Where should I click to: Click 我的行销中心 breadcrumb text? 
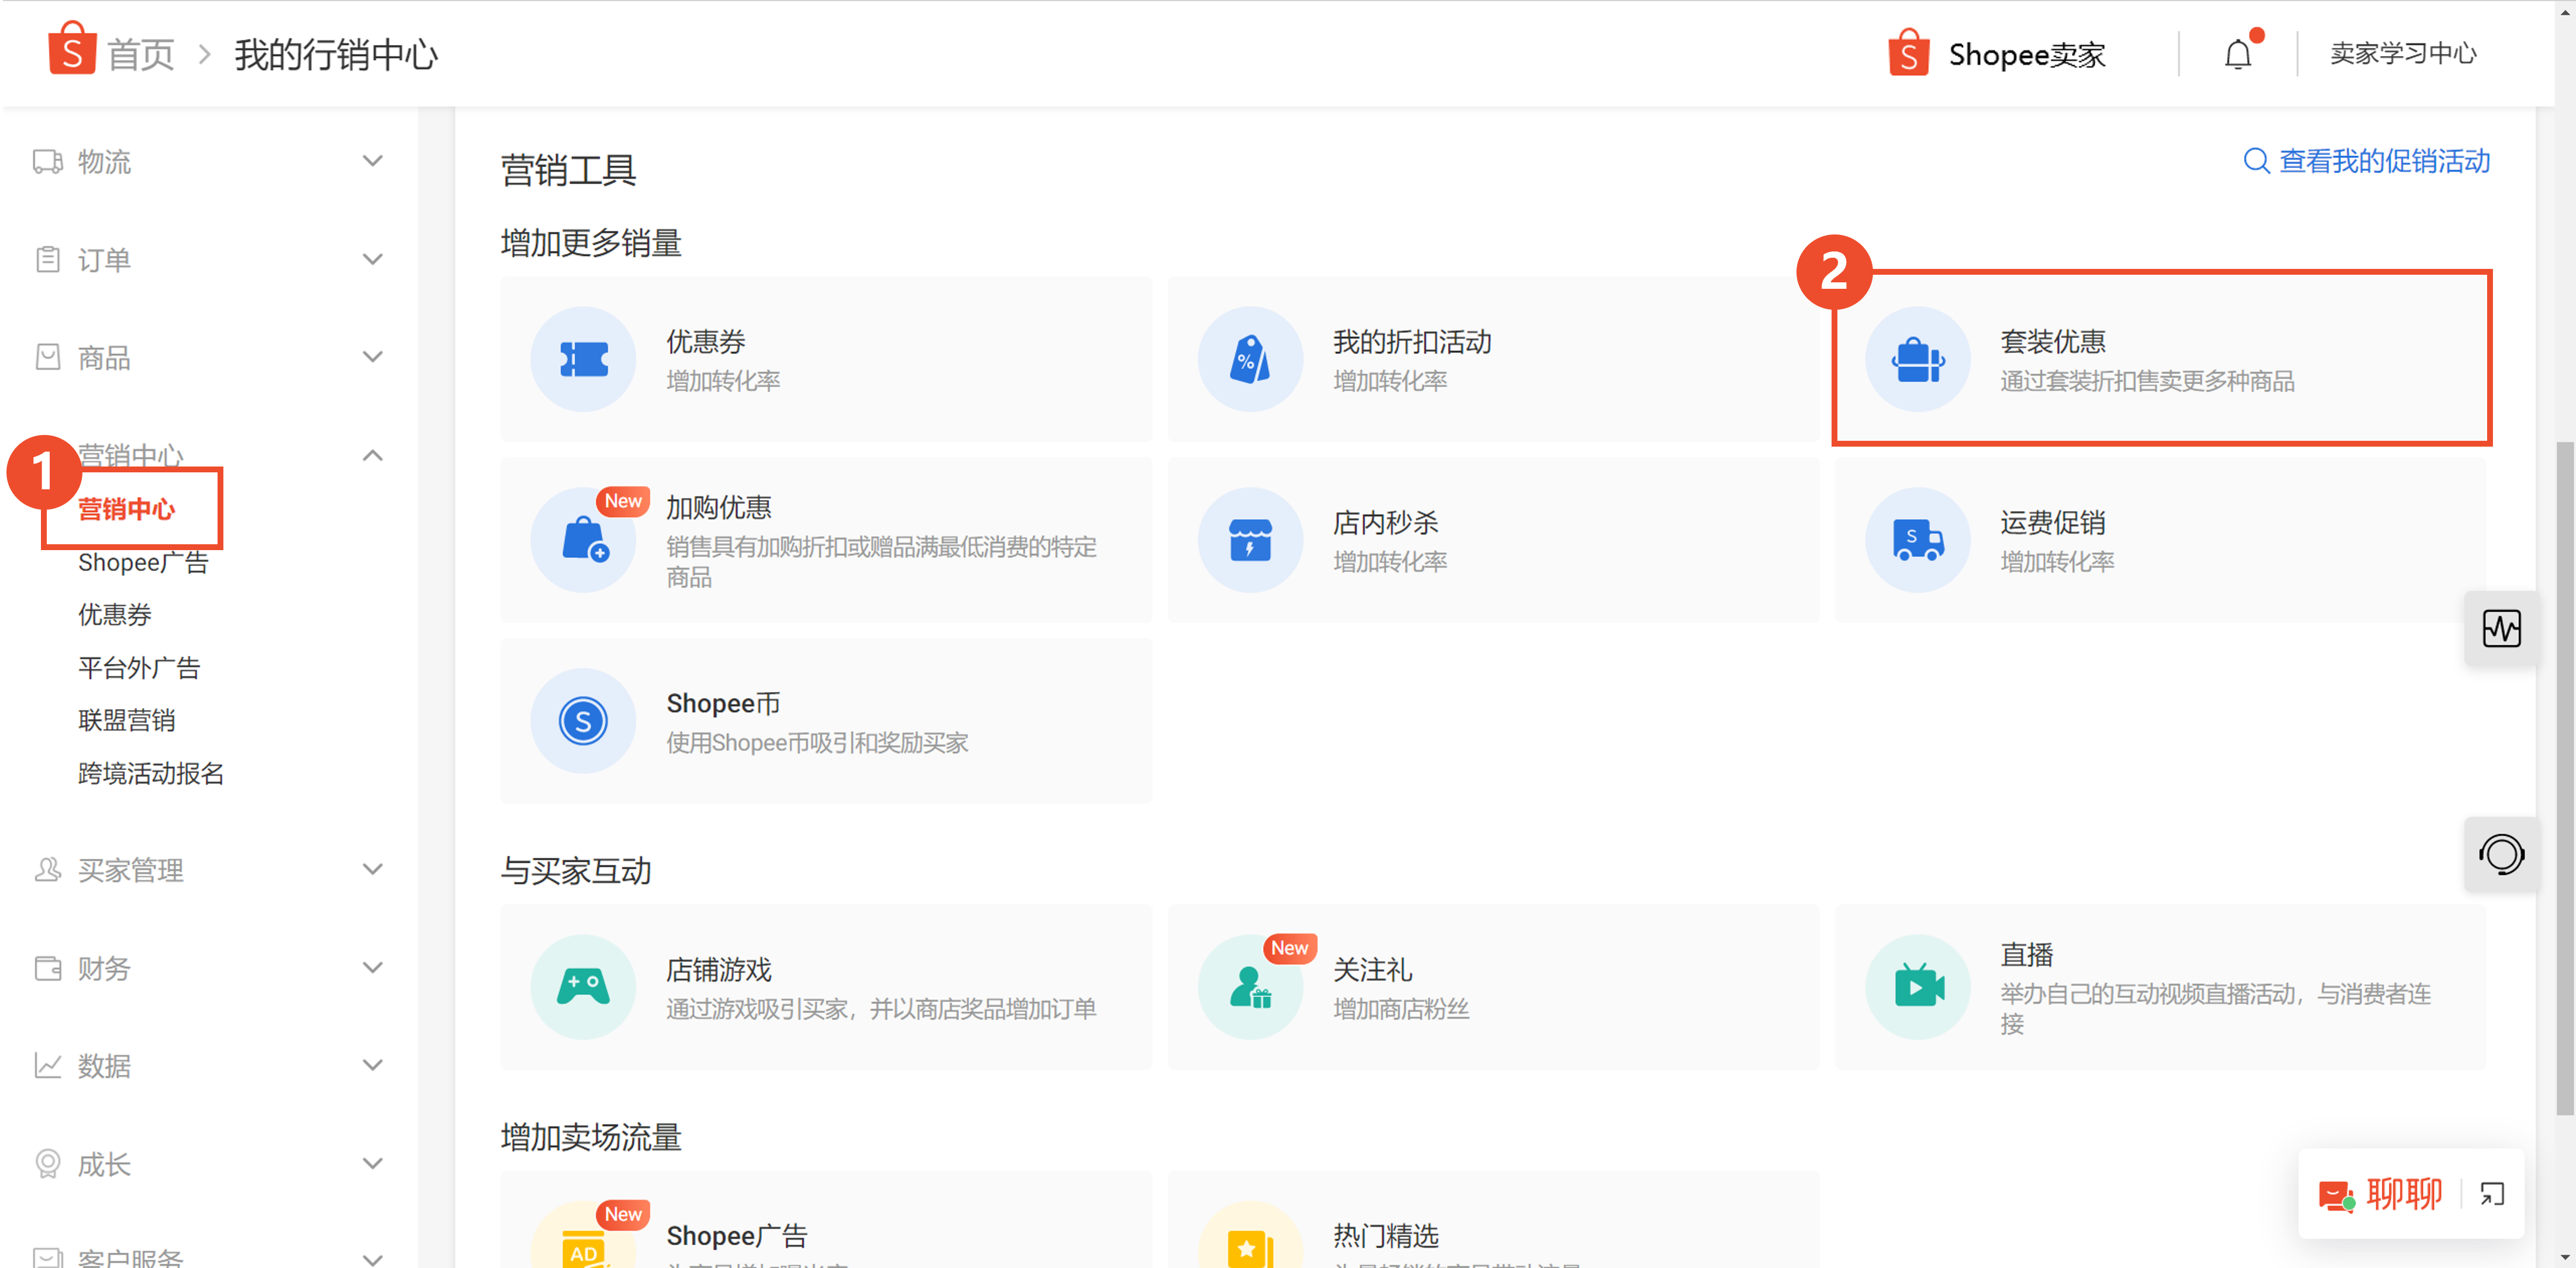tap(336, 54)
